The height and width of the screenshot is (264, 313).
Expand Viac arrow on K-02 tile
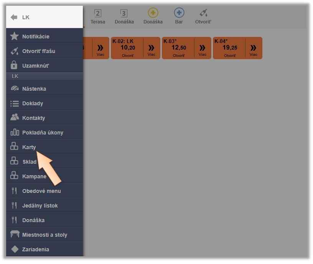[x=151, y=48]
